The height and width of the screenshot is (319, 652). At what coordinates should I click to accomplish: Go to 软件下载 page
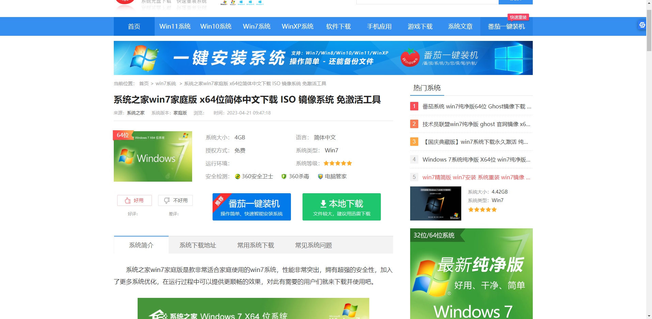[339, 26]
